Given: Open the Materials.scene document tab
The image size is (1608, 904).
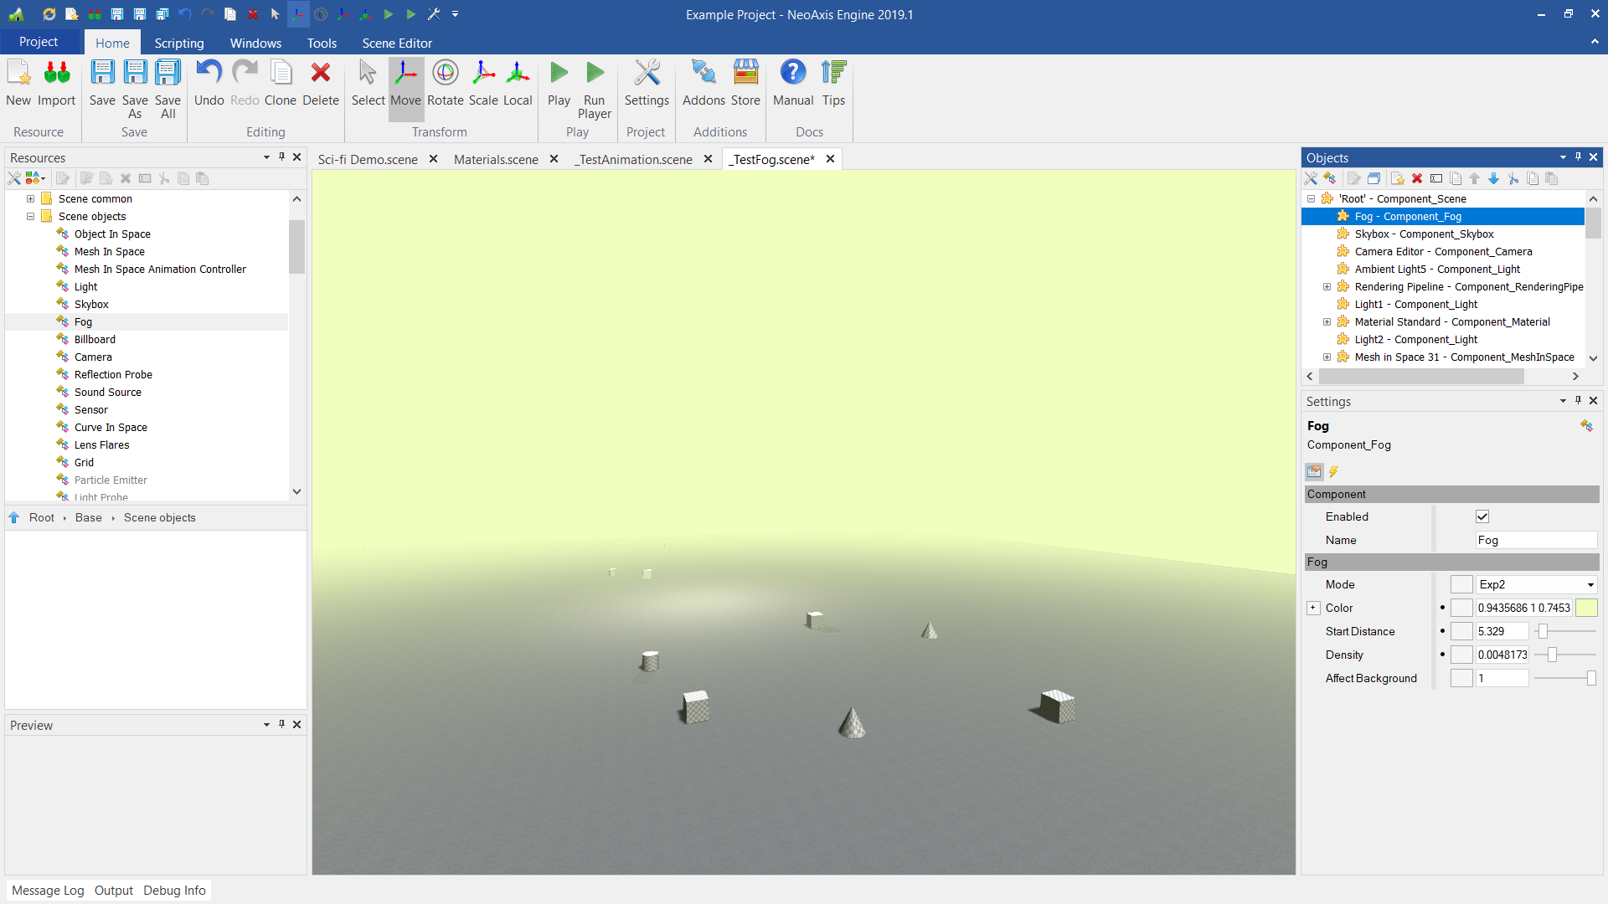Looking at the screenshot, I should click(x=496, y=159).
